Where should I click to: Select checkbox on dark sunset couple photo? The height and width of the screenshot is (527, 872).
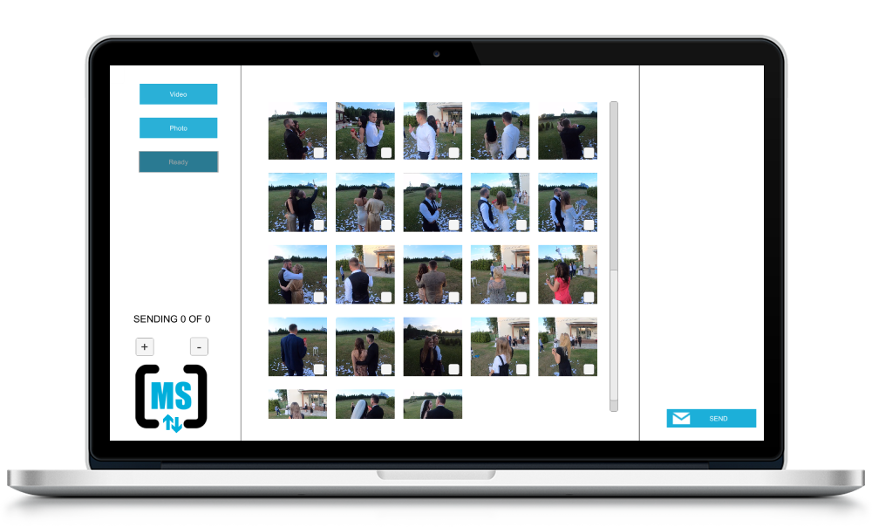[453, 369]
